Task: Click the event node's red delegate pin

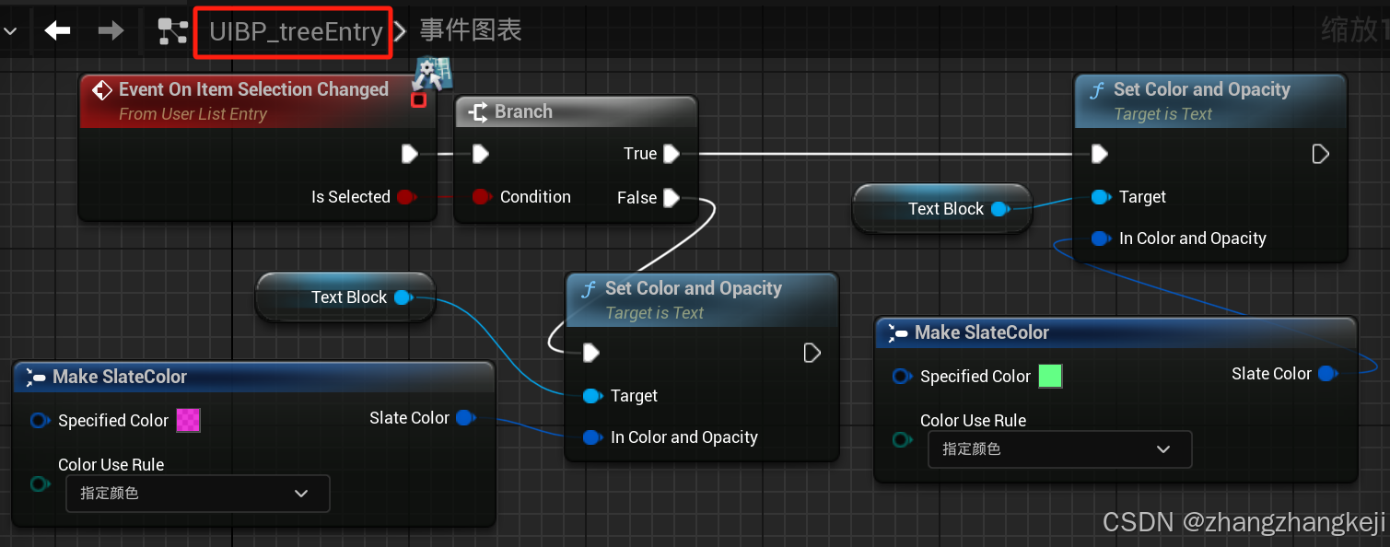Action: pyautogui.click(x=418, y=99)
